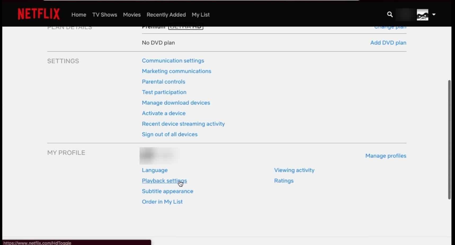The width and height of the screenshot is (455, 245).
Task: Open Ratings link
Action: [x=284, y=181]
